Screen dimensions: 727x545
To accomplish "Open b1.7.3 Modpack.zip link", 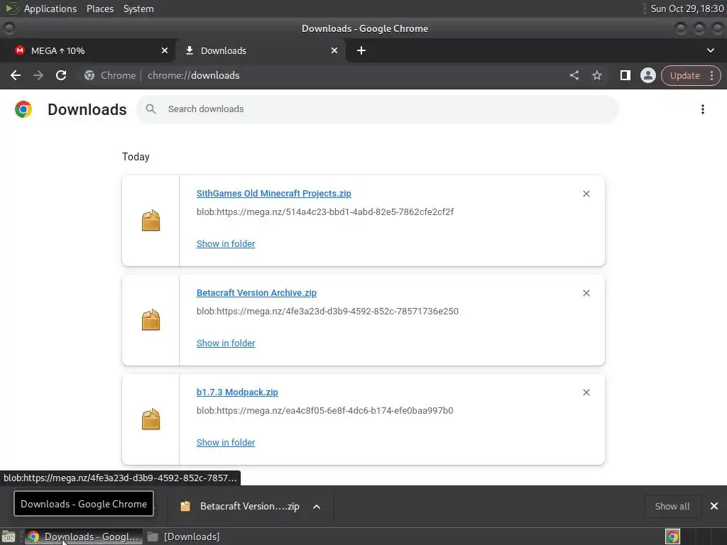I will click(237, 392).
